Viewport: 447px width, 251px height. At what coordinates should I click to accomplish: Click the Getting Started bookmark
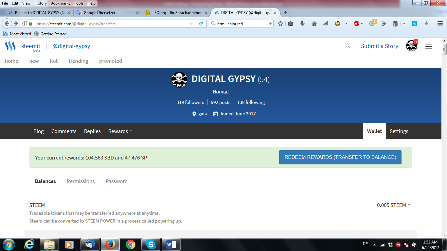[x=50, y=34]
